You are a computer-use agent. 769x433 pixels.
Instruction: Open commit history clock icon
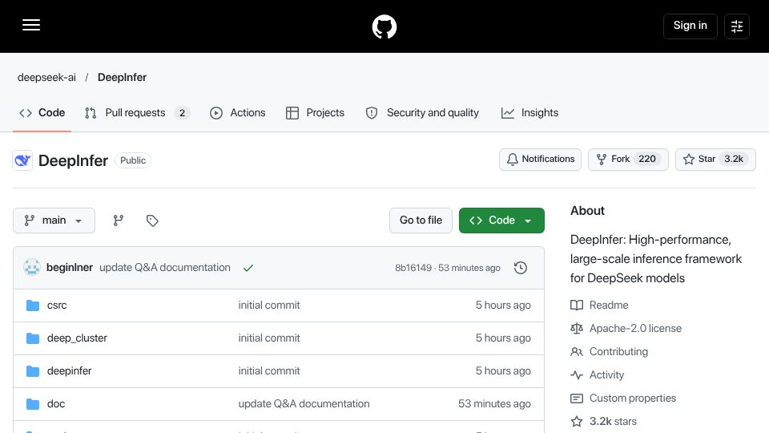click(521, 268)
